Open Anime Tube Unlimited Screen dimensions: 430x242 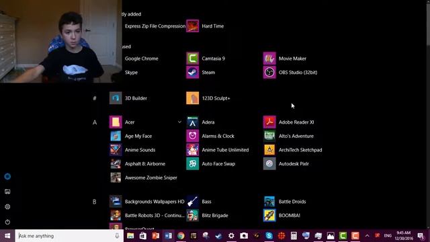tap(218, 150)
